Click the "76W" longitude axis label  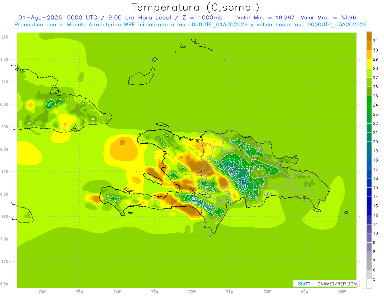(42, 292)
